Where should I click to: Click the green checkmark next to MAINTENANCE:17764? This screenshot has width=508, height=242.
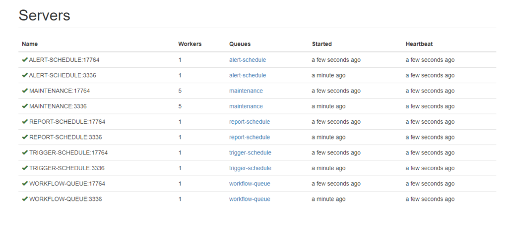tap(25, 91)
